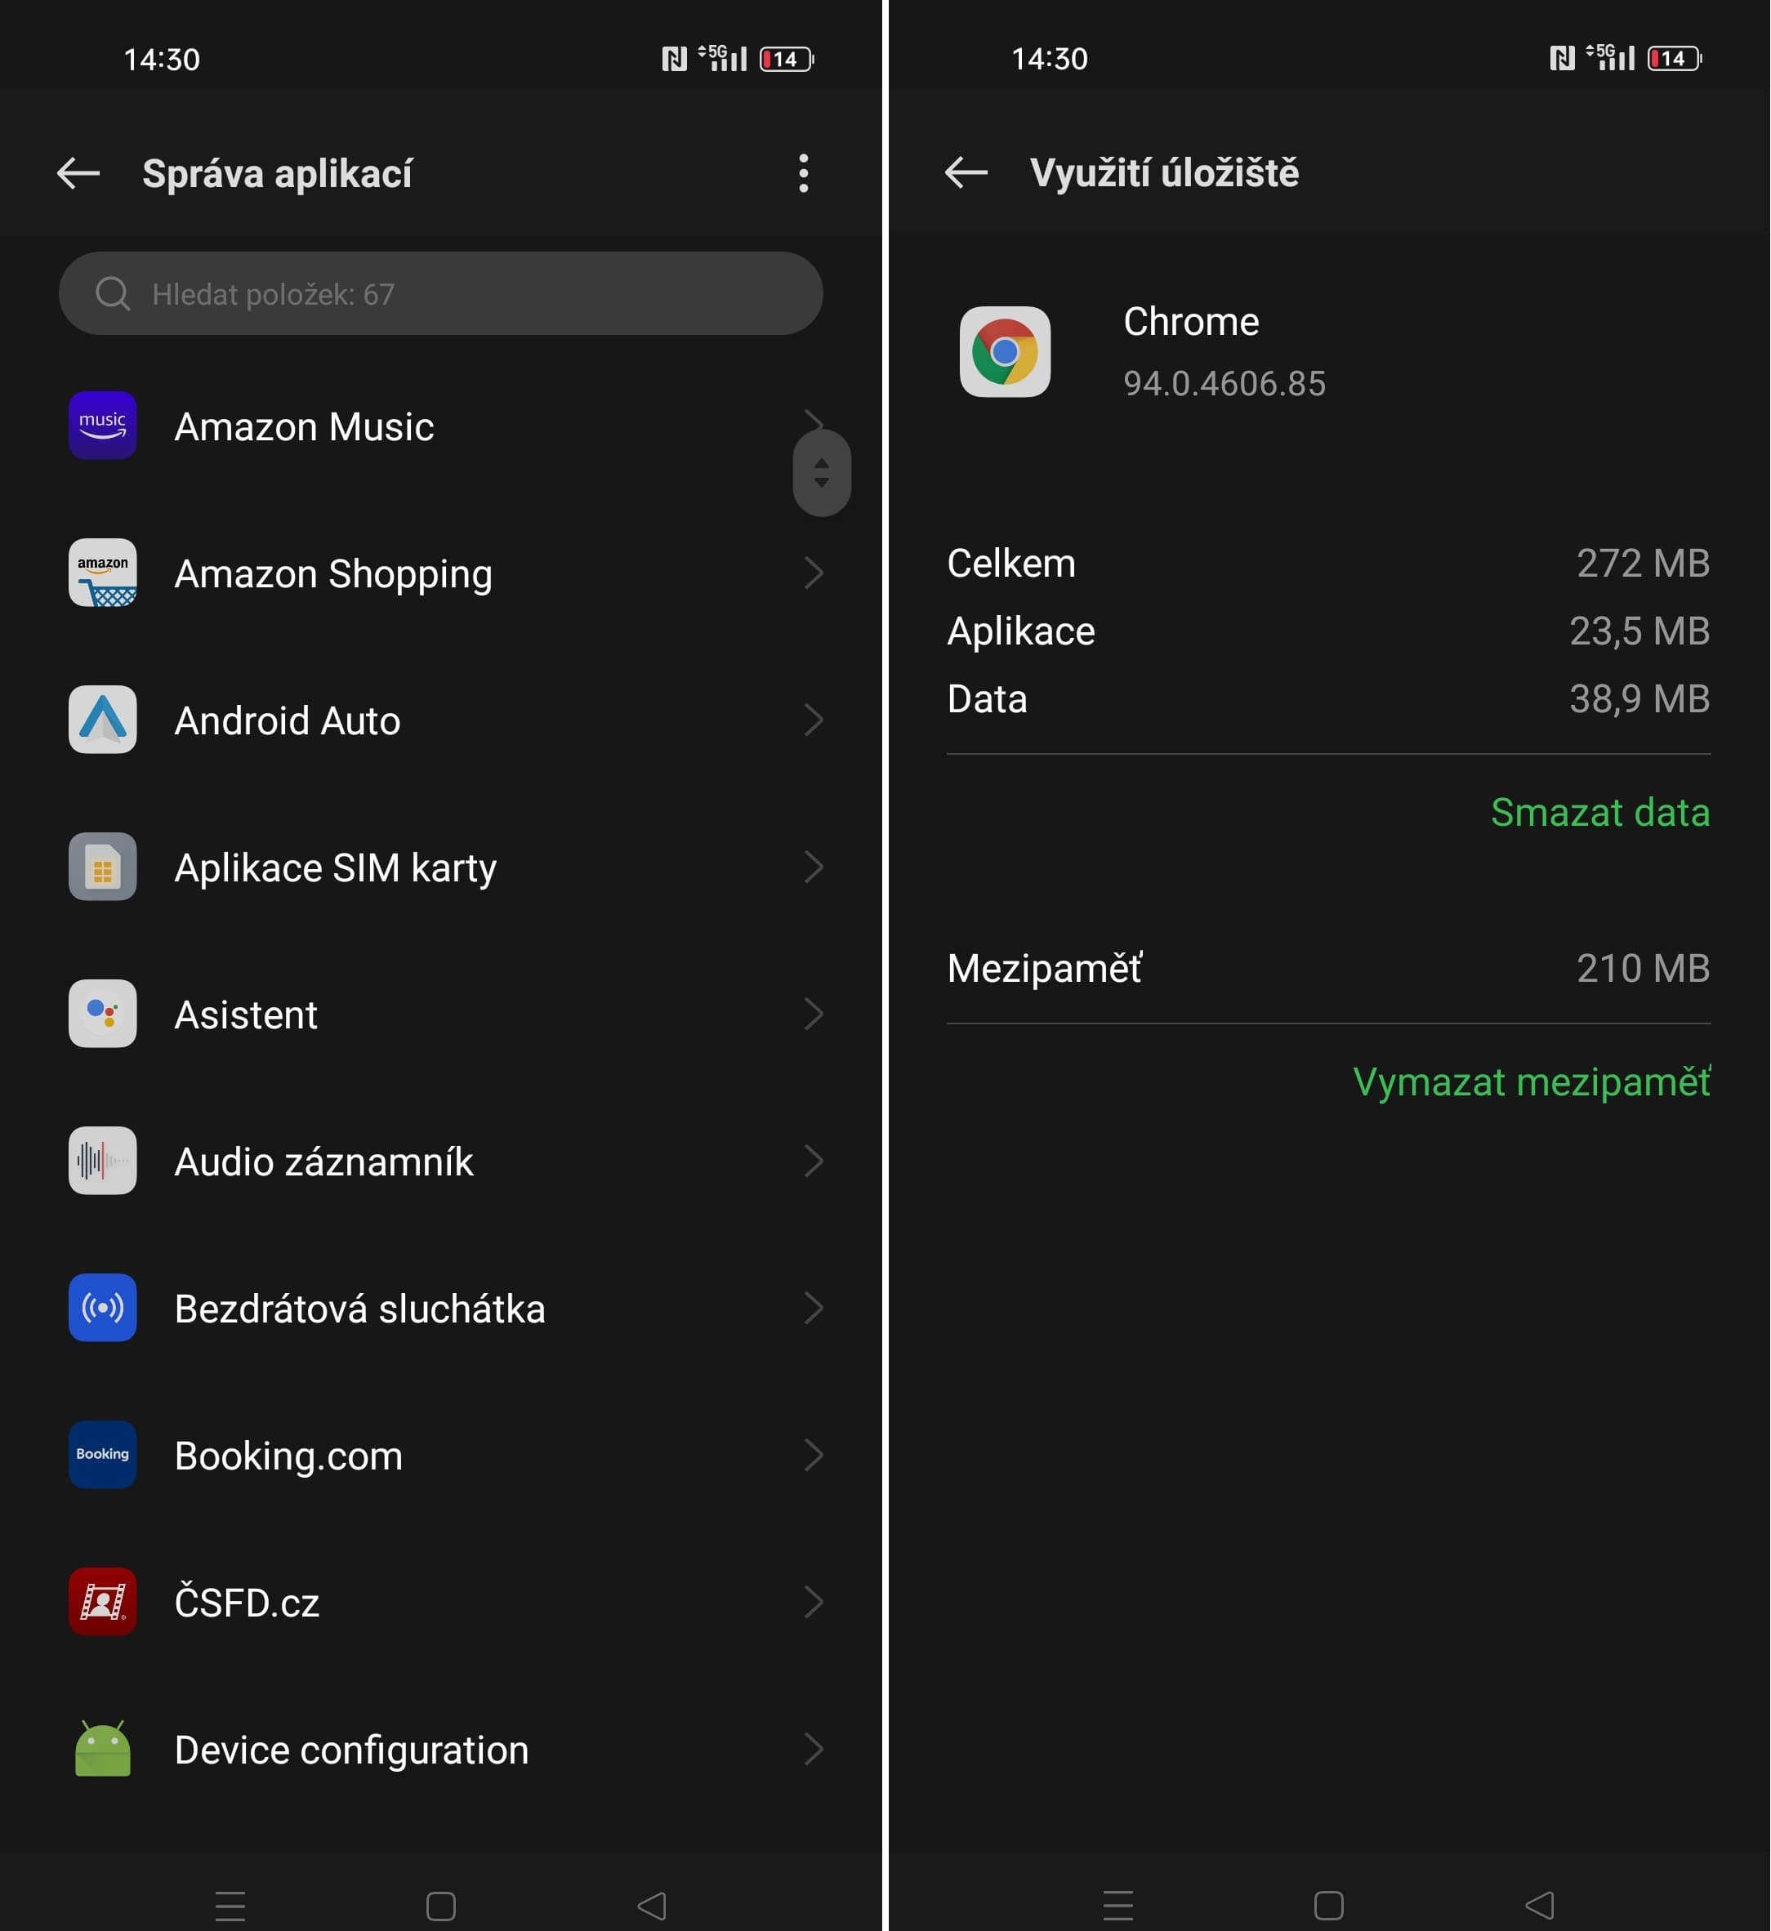Image resolution: width=1771 pixels, height=1931 pixels.
Task: Go back from Využití úložiště screen
Action: coord(965,172)
